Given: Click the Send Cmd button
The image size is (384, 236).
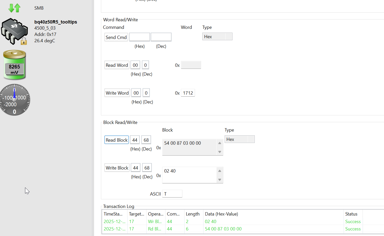Looking at the screenshot, I should 116,37.
